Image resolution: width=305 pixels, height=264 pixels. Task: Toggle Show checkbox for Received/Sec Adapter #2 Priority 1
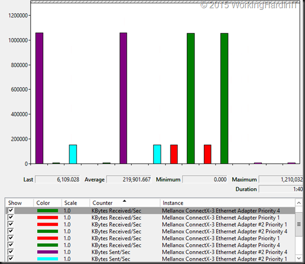coord(11,224)
